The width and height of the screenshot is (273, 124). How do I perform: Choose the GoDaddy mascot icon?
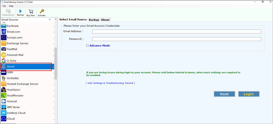[x=4, y=78]
